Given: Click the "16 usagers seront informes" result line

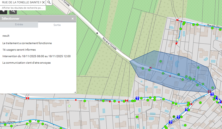Looking at the screenshot, I should [x=19, y=50].
